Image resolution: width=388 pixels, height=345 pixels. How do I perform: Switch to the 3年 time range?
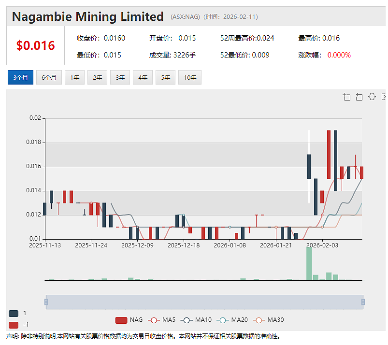click(120, 77)
